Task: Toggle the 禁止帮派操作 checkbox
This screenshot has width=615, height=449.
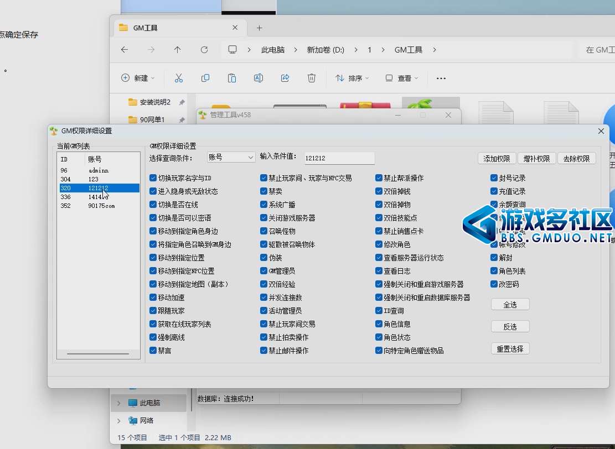Action: 379,178
